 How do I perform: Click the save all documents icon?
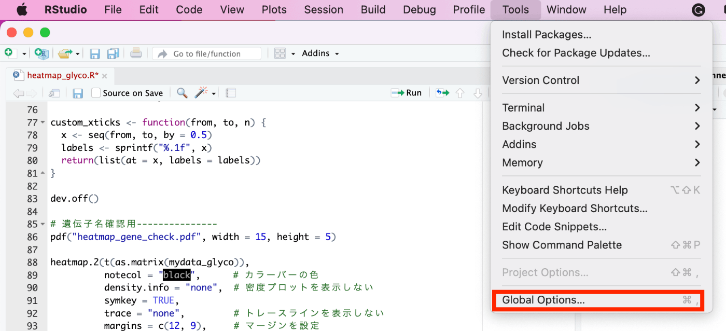pos(113,53)
